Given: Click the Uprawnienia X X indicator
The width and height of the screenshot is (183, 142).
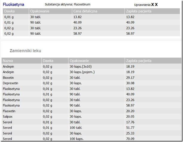Looking at the screenshot, I should (146, 5).
